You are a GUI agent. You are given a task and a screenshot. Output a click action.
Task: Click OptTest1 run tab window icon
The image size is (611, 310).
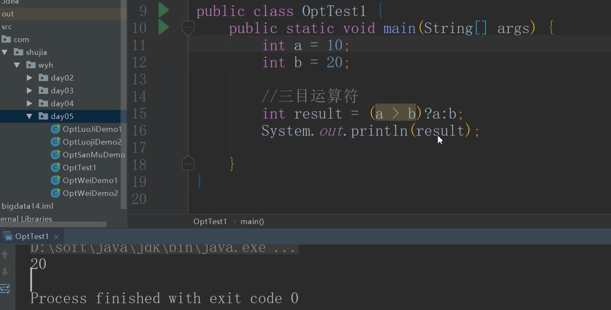[x=8, y=236]
